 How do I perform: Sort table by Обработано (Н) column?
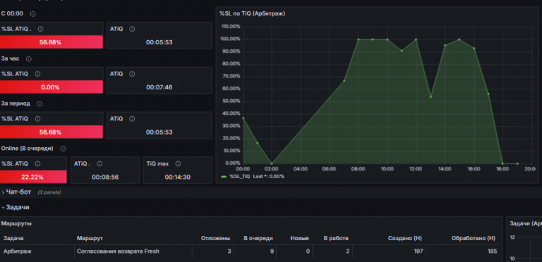coord(474,239)
